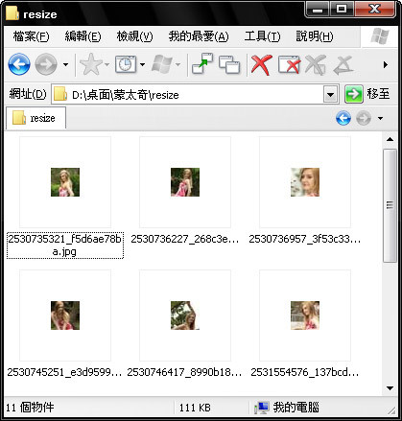The width and height of the screenshot is (402, 421).
Task: Expand the Favorites star dropdown arrow
Action: pos(107,65)
